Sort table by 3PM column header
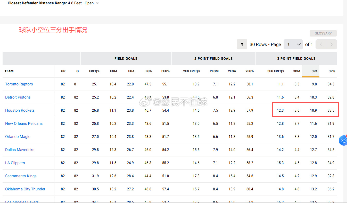 pos(297,71)
